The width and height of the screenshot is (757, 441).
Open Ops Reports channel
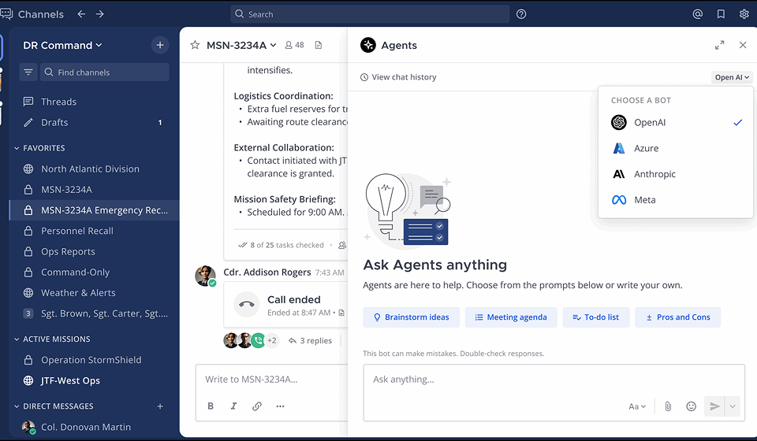pos(94,251)
